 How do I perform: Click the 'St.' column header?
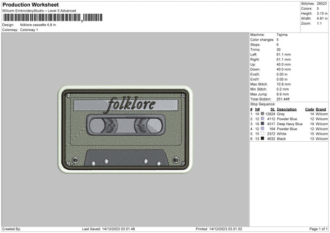(273, 109)
